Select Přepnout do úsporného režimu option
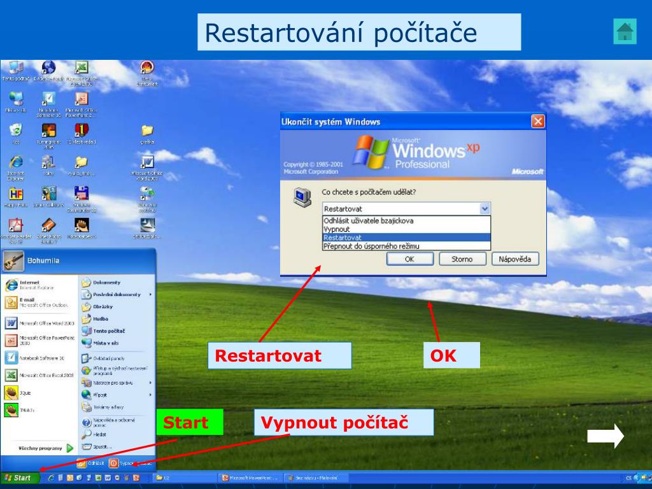This screenshot has width=652, height=489. (406, 246)
